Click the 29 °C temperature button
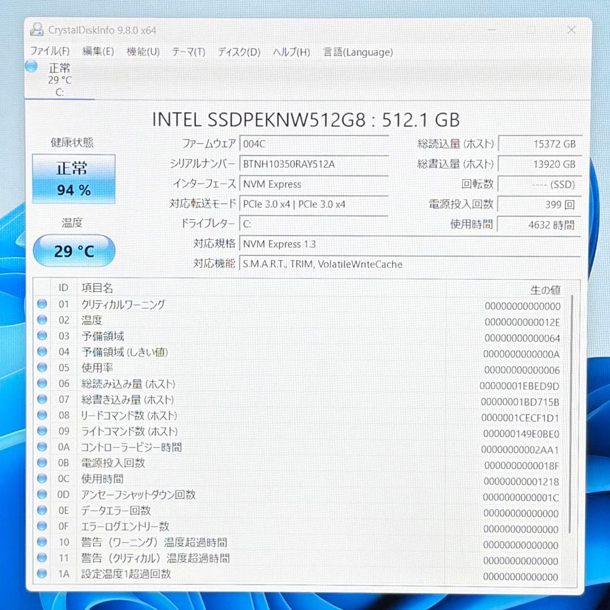Viewport: 610px width, 610px height. pyautogui.click(x=74, y=251)
